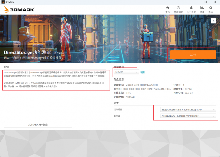
Task: Click the 否 (SCSI) external drive value
Action: 130,97
